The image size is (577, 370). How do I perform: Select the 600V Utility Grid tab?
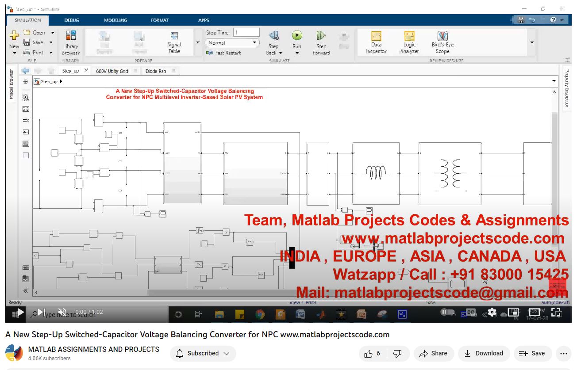click(x=112, y=71)
